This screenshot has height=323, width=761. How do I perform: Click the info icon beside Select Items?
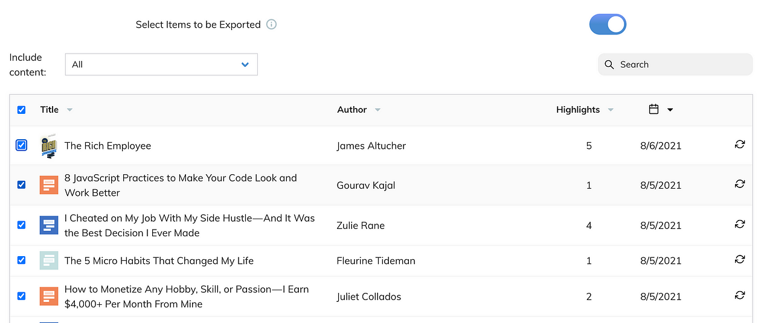(x=272, y=25)
